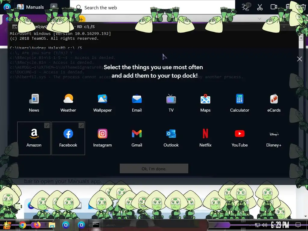Uncheck the Facebook tile checkbox
This screenshot has width=308, height=231.
coord(81,125)
